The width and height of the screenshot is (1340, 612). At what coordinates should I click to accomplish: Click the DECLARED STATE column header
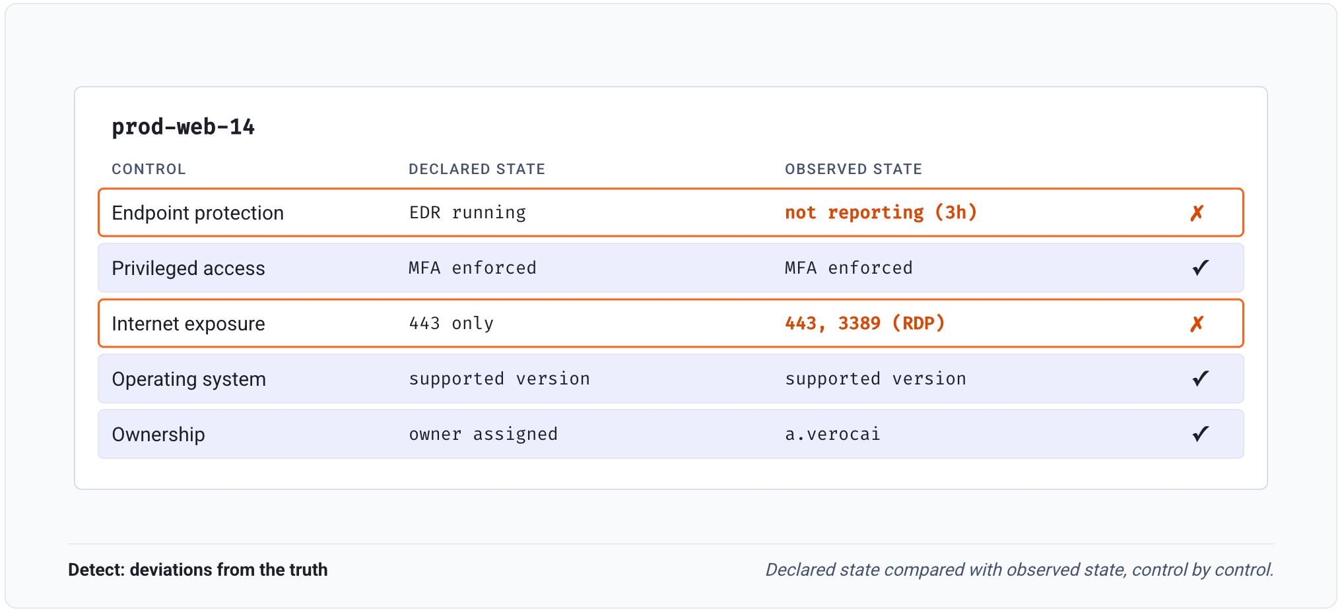(x=477, y=169)
